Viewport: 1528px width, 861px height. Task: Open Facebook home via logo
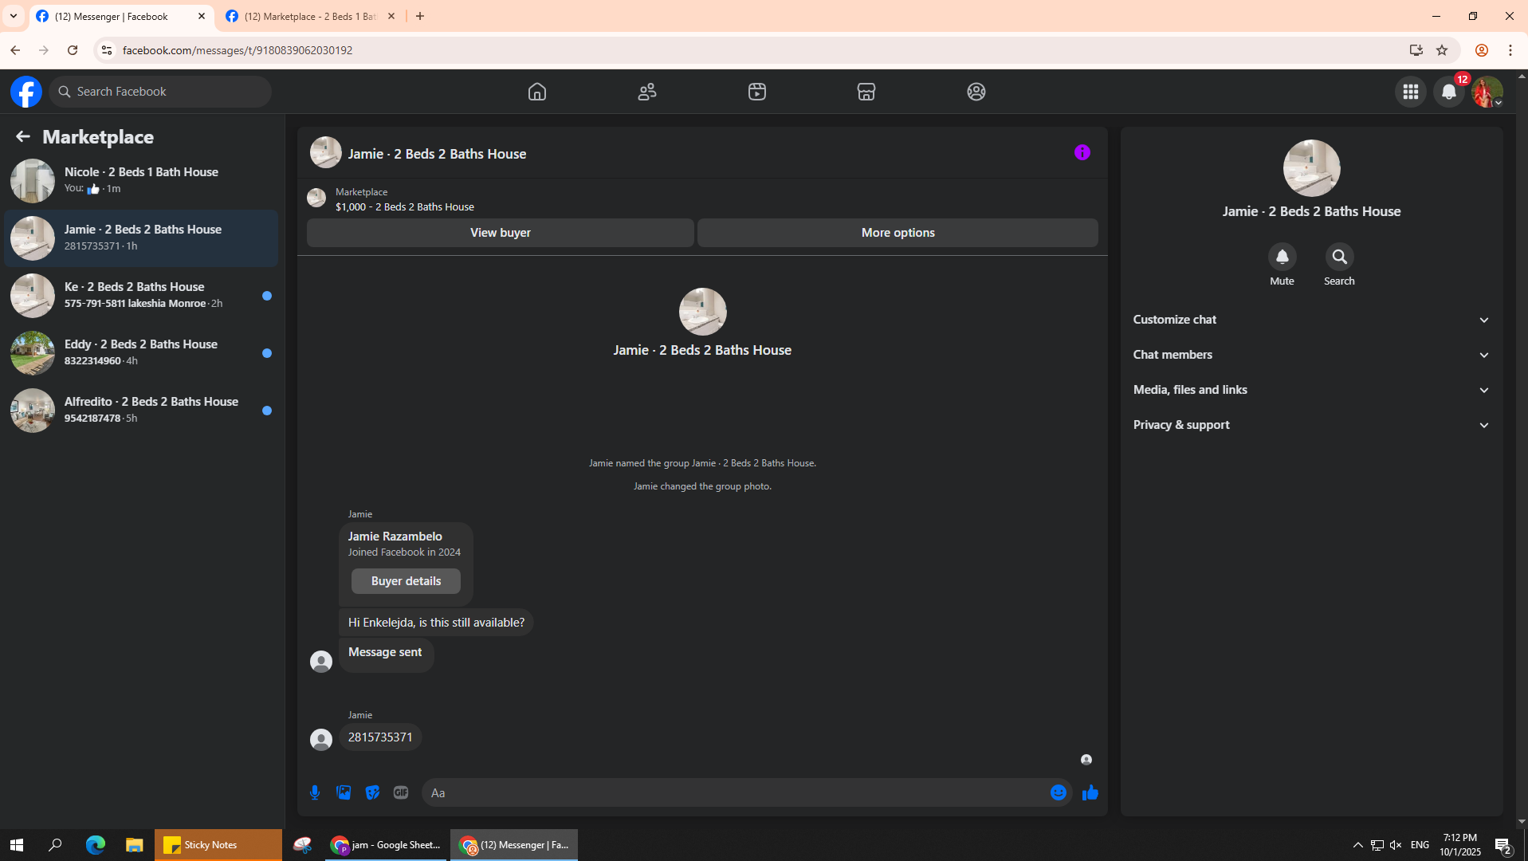pos(26,92)
